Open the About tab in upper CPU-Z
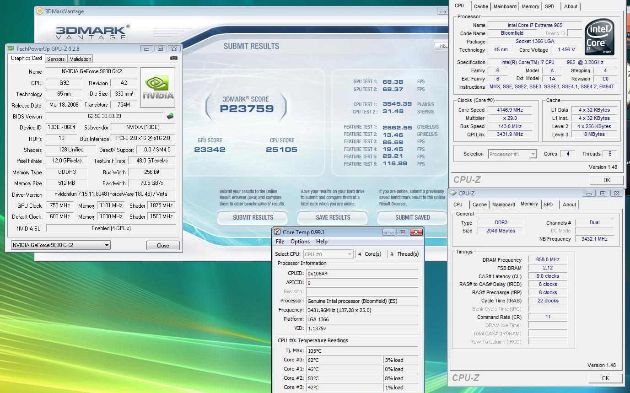 click(571, 6)
